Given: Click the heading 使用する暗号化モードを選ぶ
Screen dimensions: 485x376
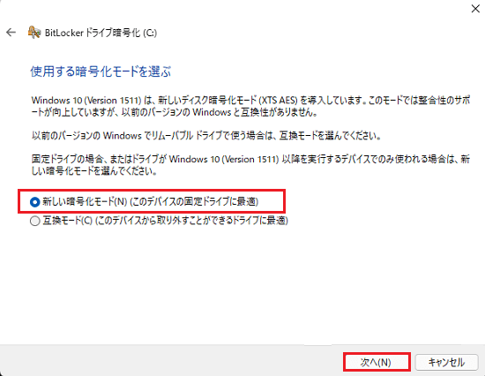Looking at the screenshot, I should pos(101,71).
